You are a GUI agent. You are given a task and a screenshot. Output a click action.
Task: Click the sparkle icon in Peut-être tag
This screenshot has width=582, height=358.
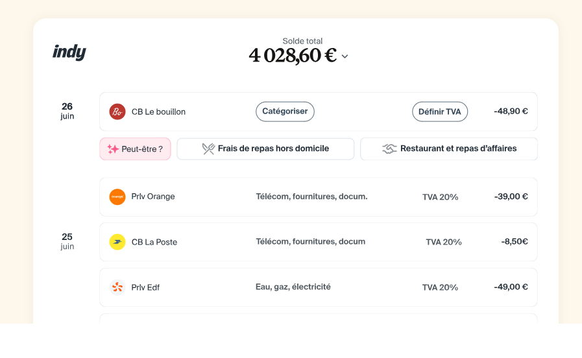coord(113,149)
